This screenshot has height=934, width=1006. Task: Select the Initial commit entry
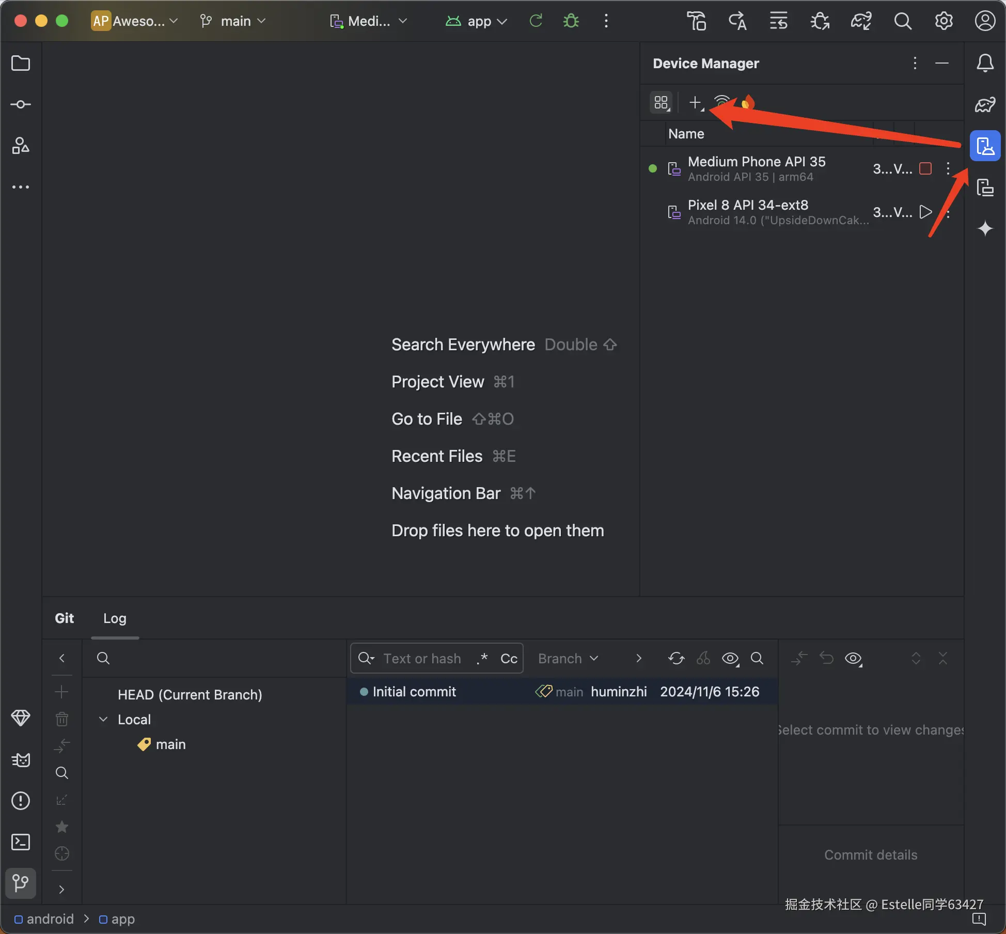click(414, 692)
